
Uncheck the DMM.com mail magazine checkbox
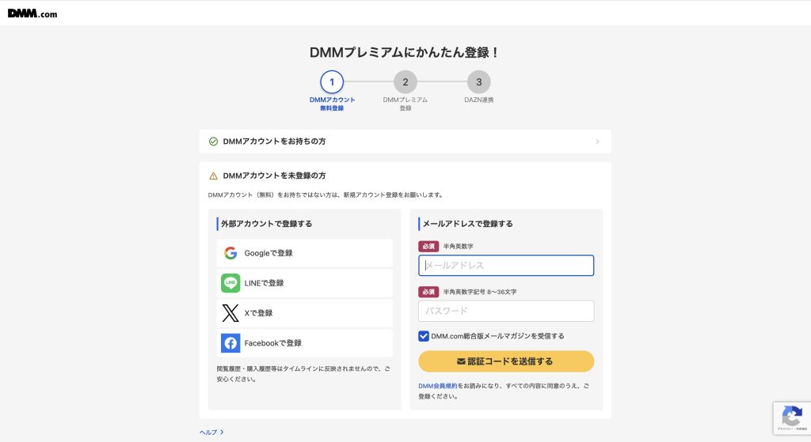tap(424, 336)
